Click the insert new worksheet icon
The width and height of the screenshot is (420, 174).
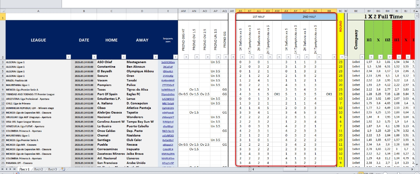click(63, 169)
